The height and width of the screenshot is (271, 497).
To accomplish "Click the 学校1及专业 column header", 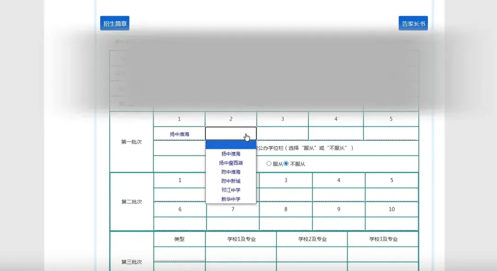I will click(241, 239).
